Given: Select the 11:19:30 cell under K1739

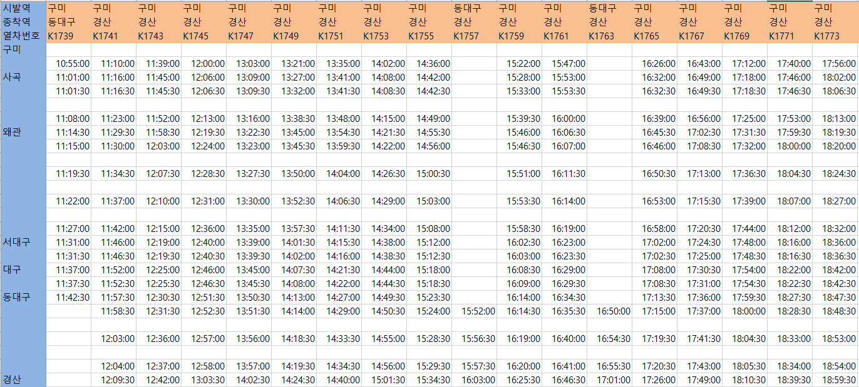Looking at the screenshot, I should coord(69,173).
